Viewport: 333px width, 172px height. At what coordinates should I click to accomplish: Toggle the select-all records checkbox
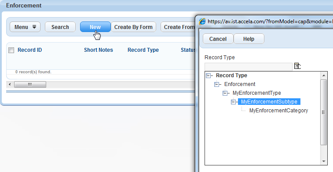[x=11, y=50]
